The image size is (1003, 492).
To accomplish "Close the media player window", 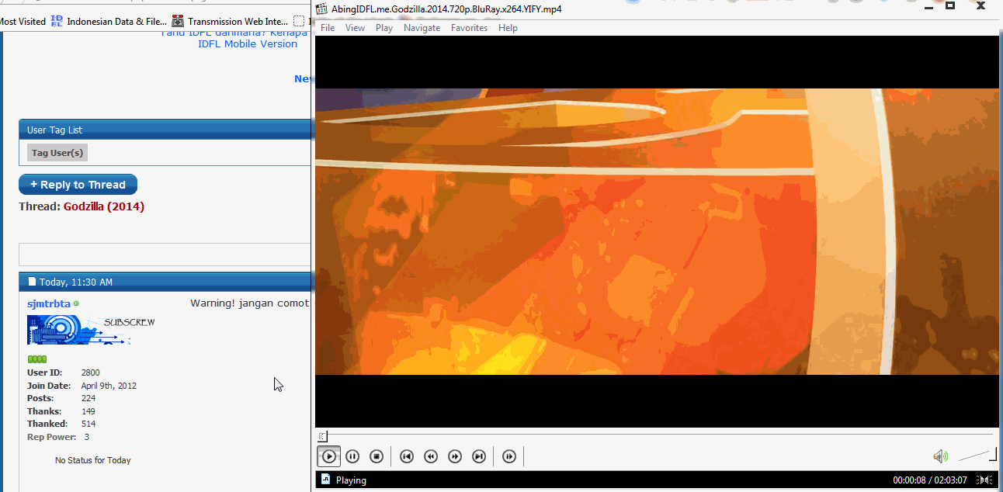I will point(981,5).
